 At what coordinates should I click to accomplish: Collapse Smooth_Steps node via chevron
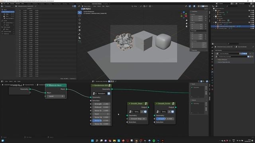pos(129,103)
